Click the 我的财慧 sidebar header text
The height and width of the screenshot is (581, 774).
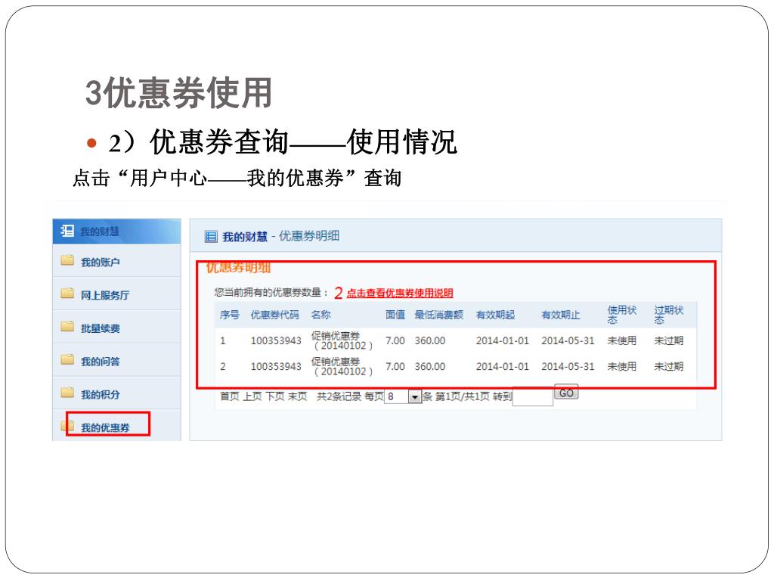[x=100, y=231]
